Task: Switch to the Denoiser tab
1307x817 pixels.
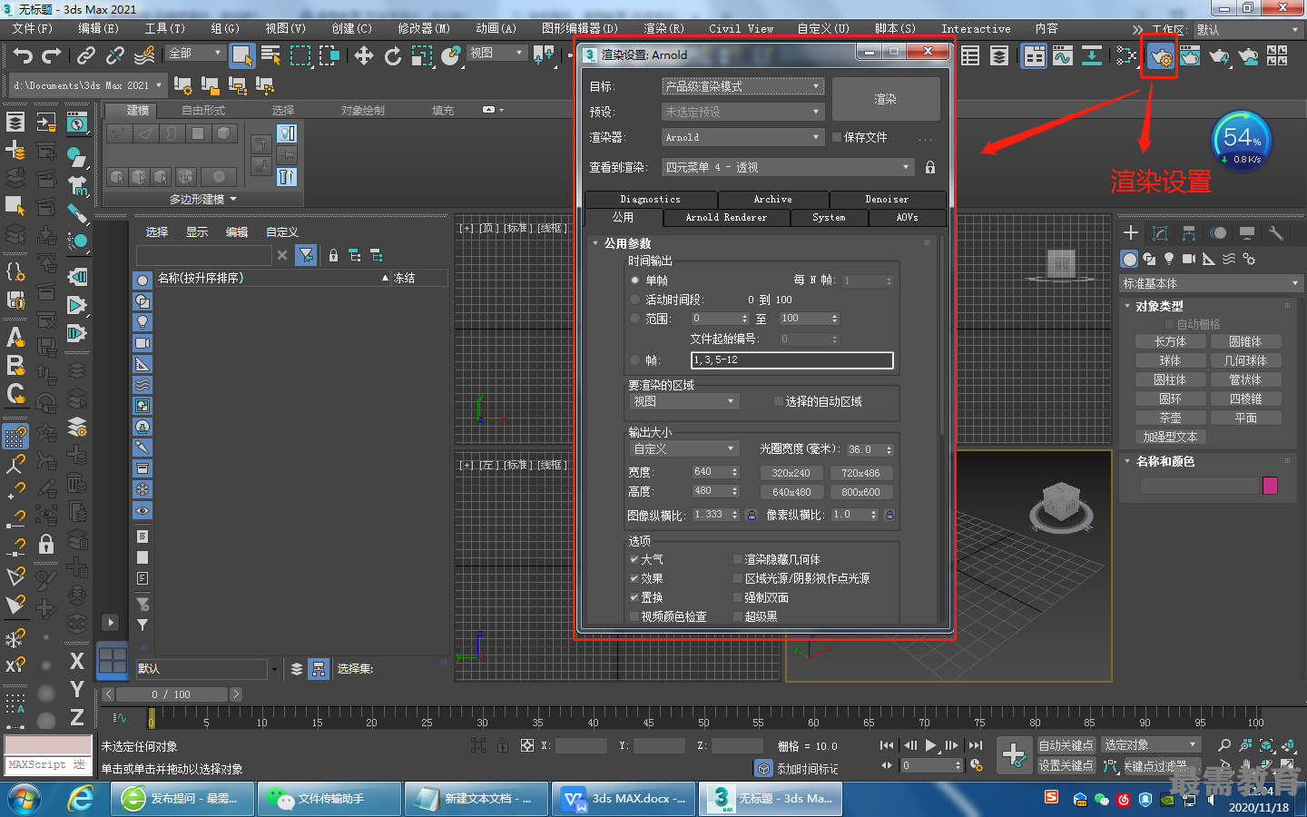Action: 887,199
